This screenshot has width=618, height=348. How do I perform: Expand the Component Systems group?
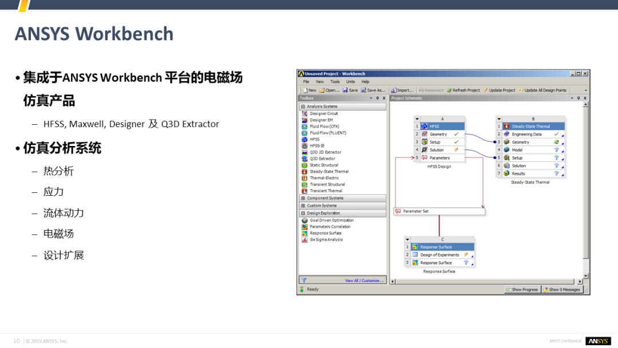303,198
